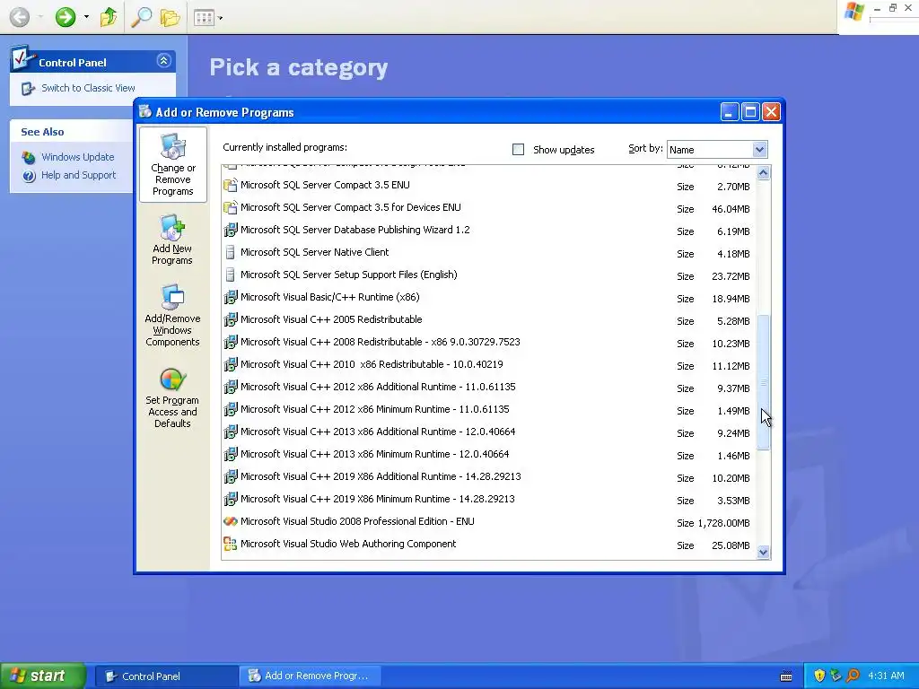Open Add/Remove Windows Components
The height and width of the screenshot is (689, 919).
172,315
